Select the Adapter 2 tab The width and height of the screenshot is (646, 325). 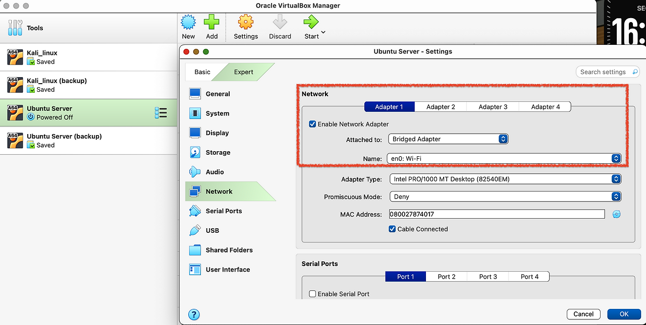click(x=441, y=107)
